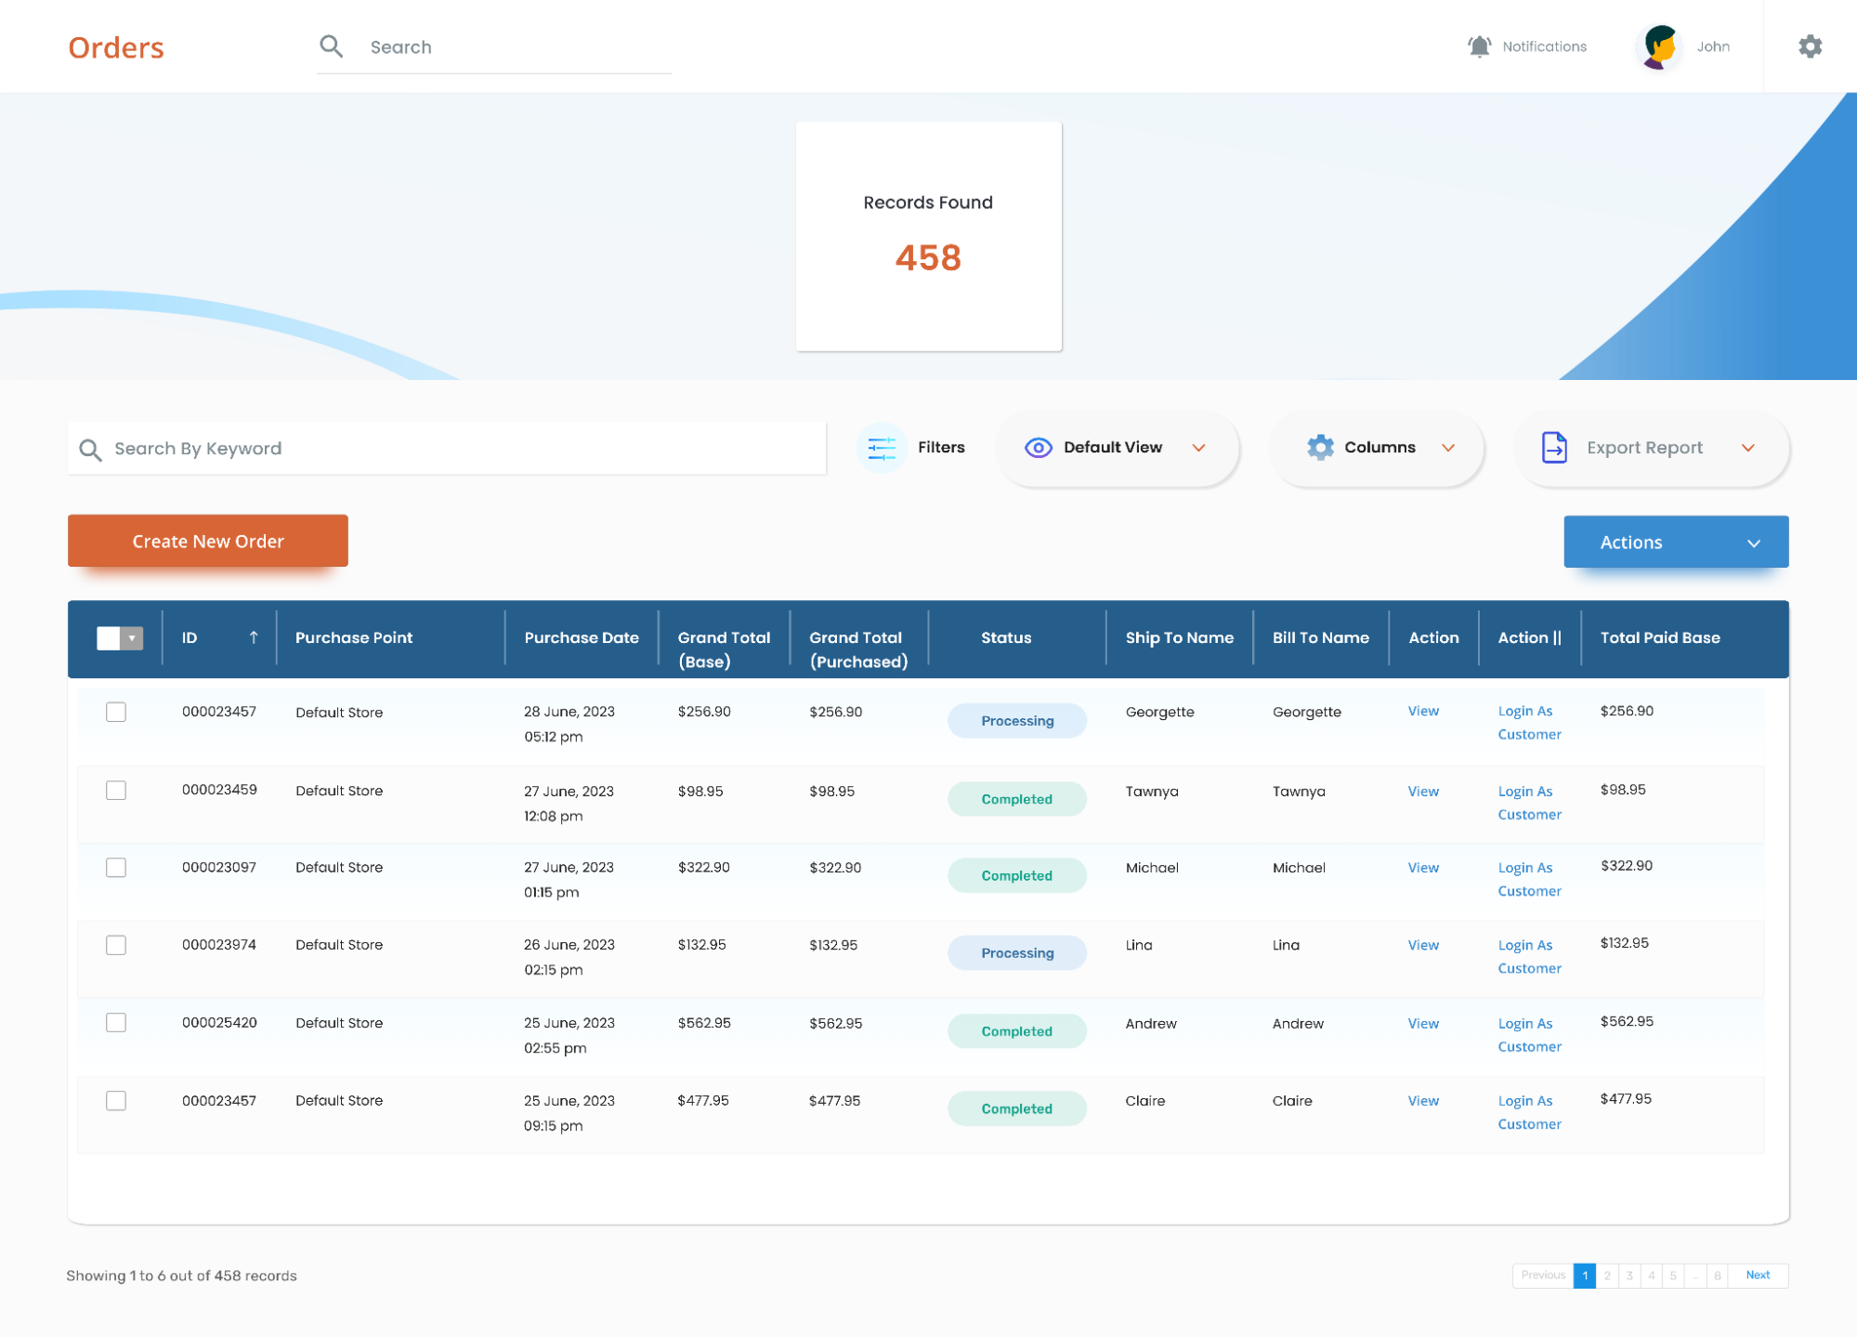
Task: Click the notifications bell icon
Action: point(1479,46)
